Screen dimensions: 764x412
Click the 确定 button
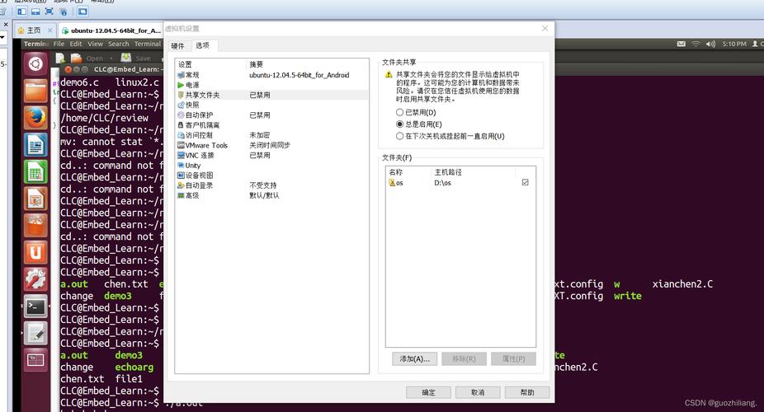428,393
